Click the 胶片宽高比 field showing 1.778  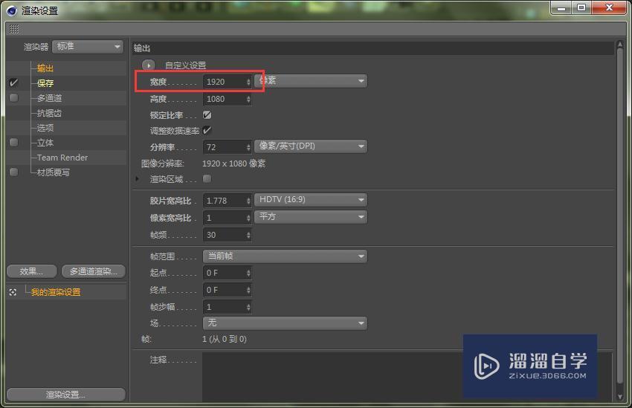[x=224, y=201]
